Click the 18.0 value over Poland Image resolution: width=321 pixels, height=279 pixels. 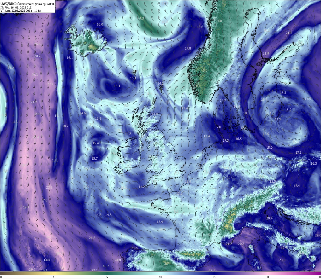tap(269, 147)
